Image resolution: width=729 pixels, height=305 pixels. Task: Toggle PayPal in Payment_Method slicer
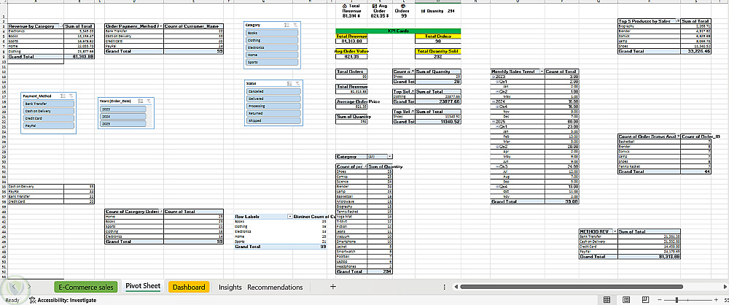tap(48, 126)
